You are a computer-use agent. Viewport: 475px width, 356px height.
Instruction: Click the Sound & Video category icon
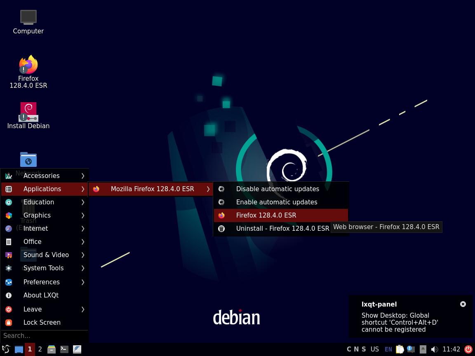coord(9,255)
